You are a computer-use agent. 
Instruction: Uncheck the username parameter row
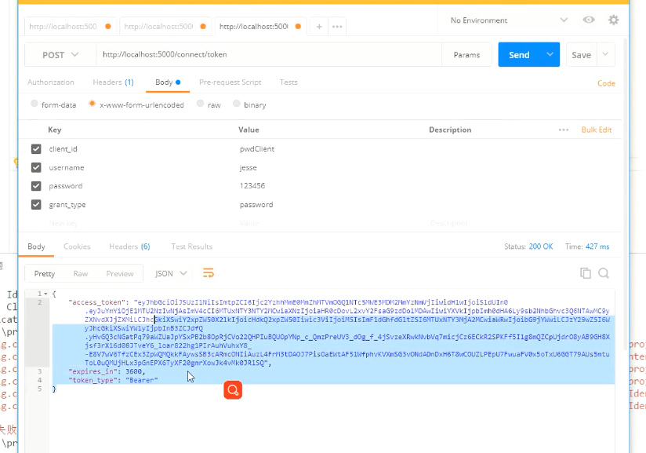click(x=36, y=167)
